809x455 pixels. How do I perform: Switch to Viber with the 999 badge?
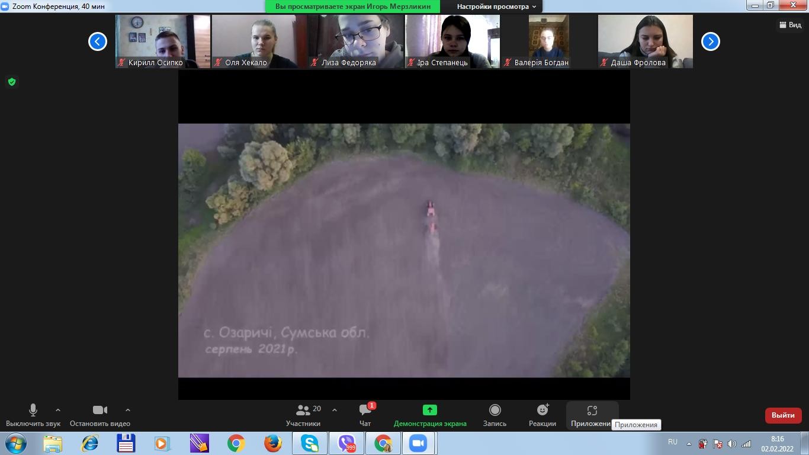(x=346, y=443)
